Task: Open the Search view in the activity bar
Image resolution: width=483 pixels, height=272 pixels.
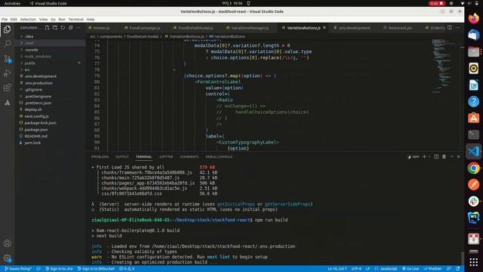Action: point(7,44)
